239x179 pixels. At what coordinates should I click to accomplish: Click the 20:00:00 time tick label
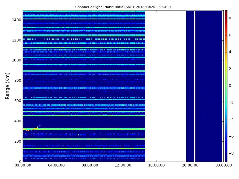(190, 165)
